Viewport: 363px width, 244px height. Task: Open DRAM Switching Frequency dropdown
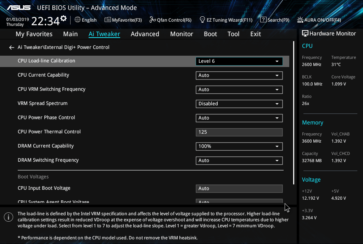[x=239, y=160]
